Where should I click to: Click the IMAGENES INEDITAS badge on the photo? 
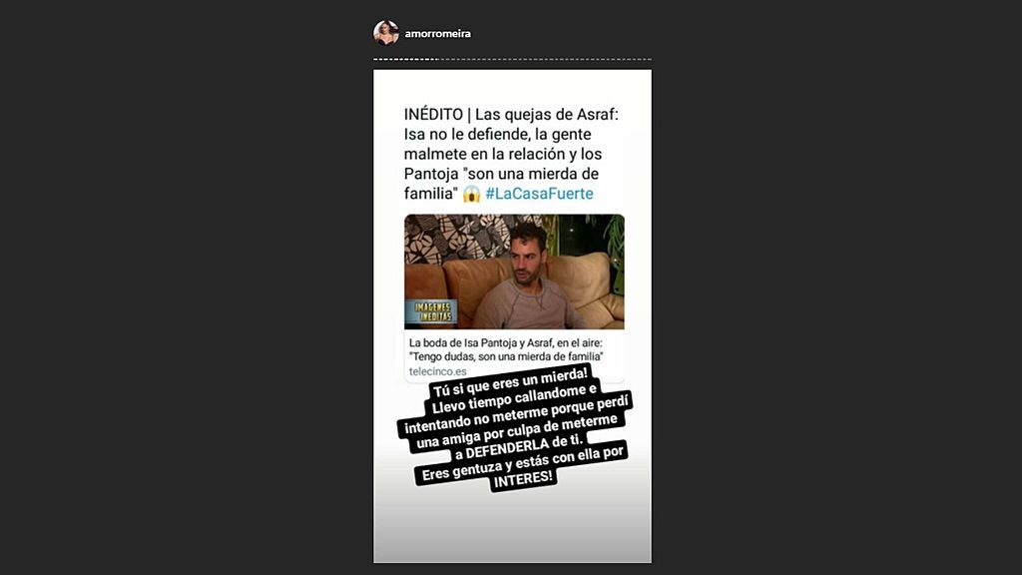[431, 312]
